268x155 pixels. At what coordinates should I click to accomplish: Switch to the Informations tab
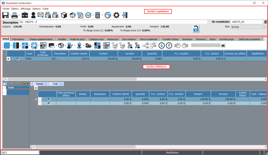(18, 39)
